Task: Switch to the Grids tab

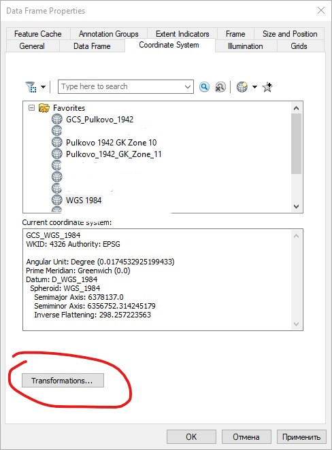Action: [x=299, y=46]
